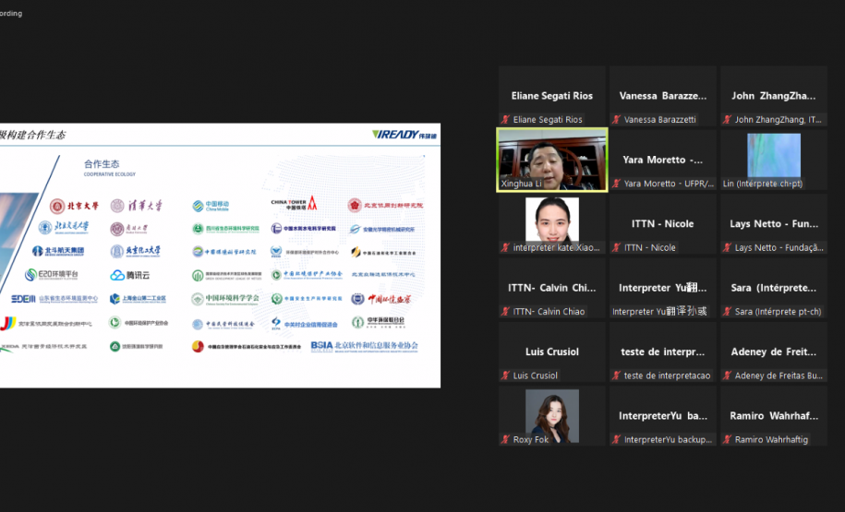Click the China Tower logo in the slide
The image size is (845, 512).
(294, 203)
